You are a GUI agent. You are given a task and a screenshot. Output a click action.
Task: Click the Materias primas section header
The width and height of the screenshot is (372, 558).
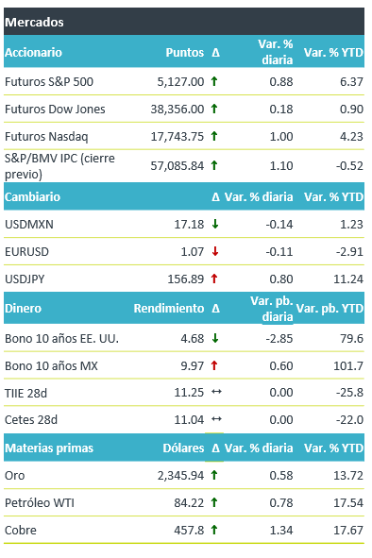(49, 448)
